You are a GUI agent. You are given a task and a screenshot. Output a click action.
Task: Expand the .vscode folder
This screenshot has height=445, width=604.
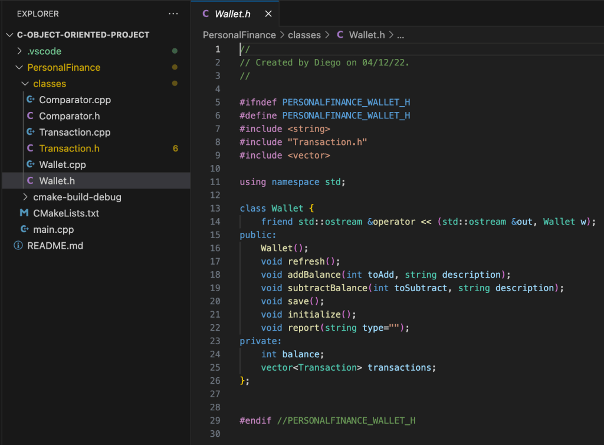coord(19,51)
